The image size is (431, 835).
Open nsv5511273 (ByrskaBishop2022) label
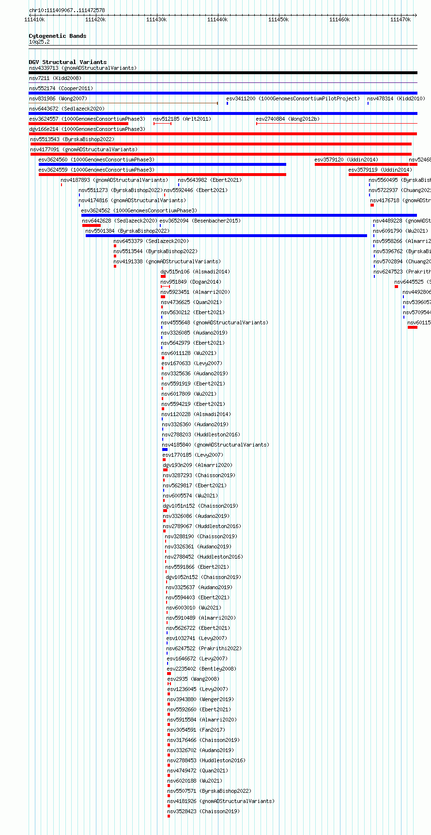click(x=121, y=190)
